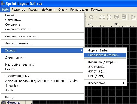Open recent file 1 29042010_2.lay
The width and height of the screenshot is (137, 104).
click(42, 76)
